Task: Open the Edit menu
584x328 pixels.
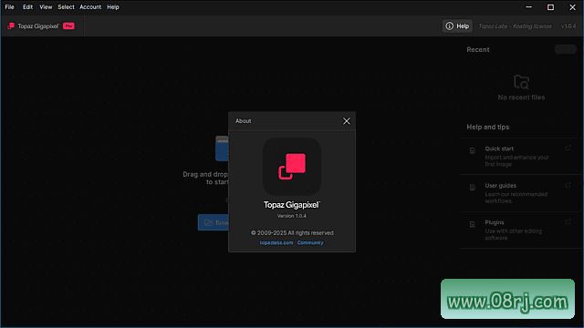Action: 27,7
